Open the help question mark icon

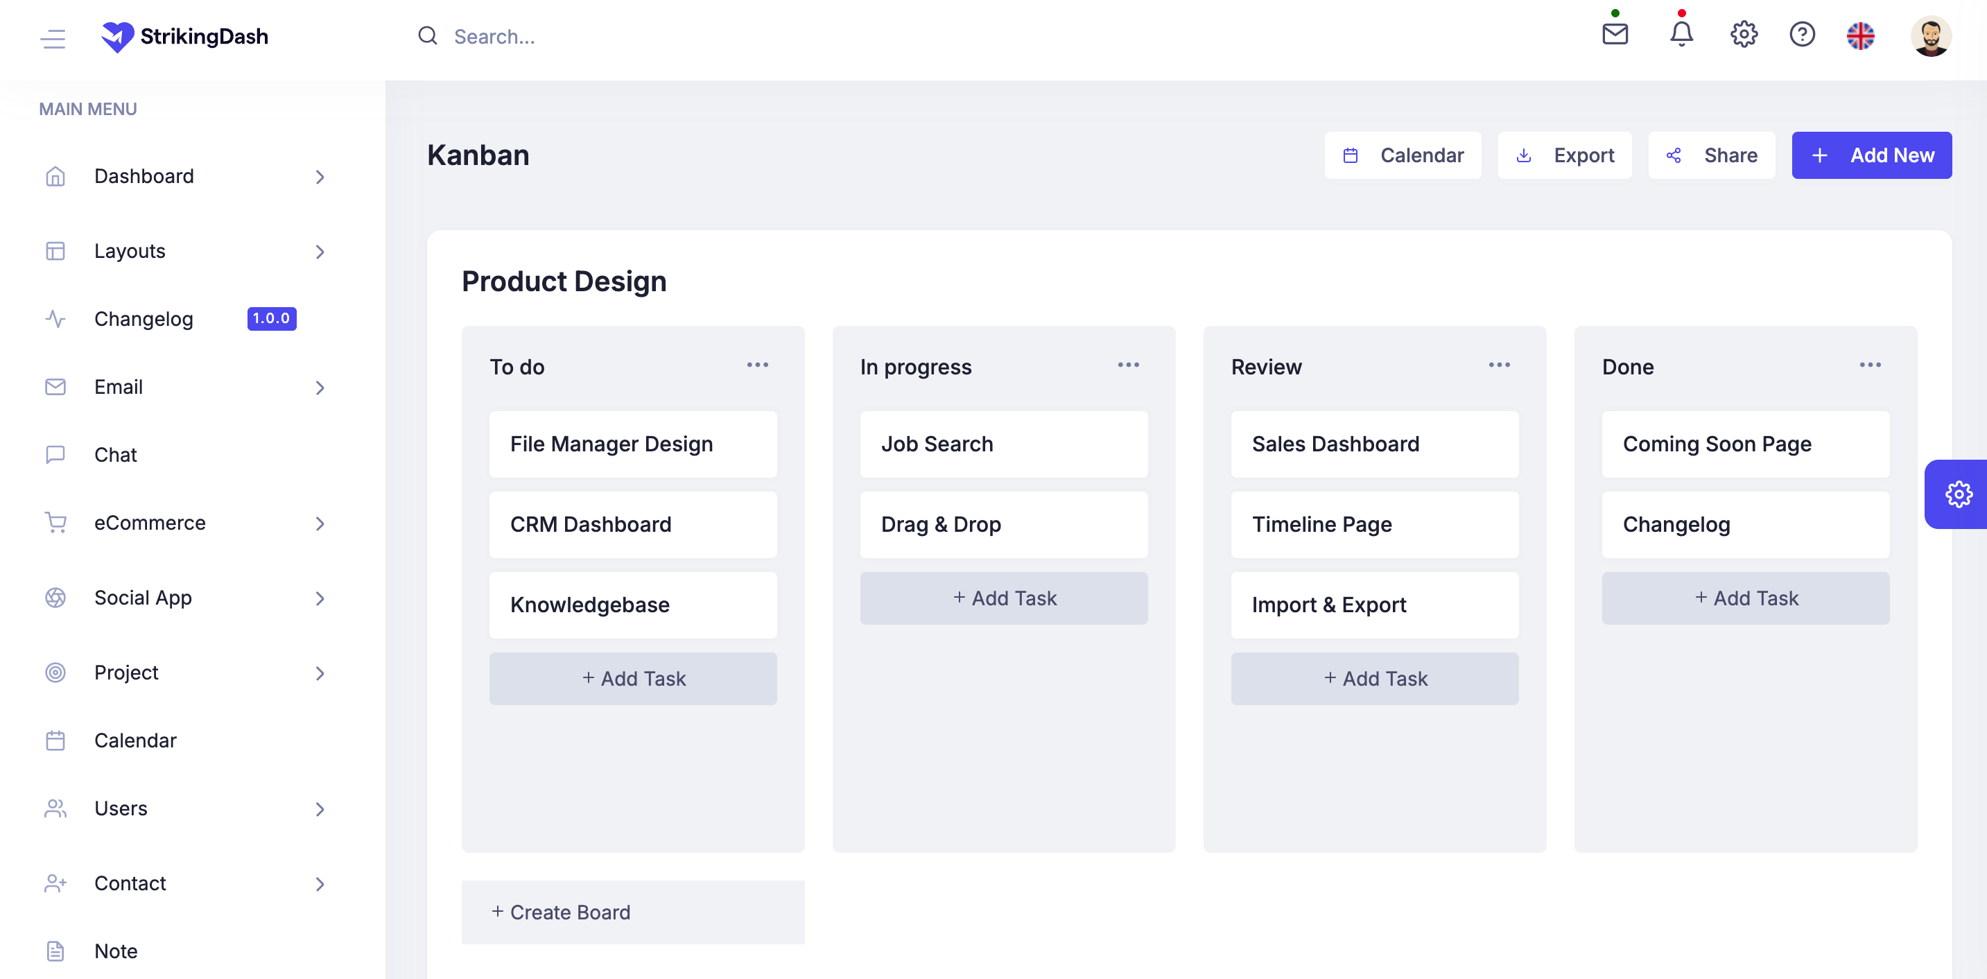coord(1802,35)
